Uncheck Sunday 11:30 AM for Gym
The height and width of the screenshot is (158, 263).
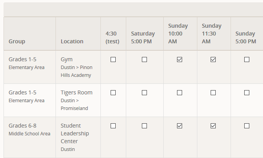click(x=213, y=60)
